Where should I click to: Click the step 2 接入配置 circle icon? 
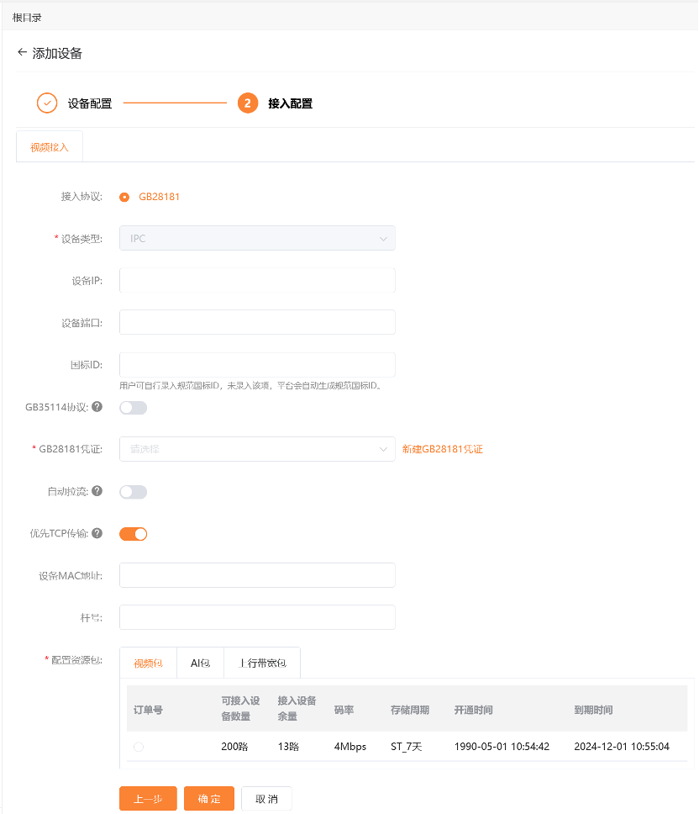pyautogui.click(x=248, y=103)
